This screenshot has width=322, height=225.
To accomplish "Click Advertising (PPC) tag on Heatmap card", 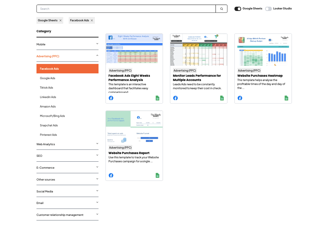I will click(x=249, y=71).
